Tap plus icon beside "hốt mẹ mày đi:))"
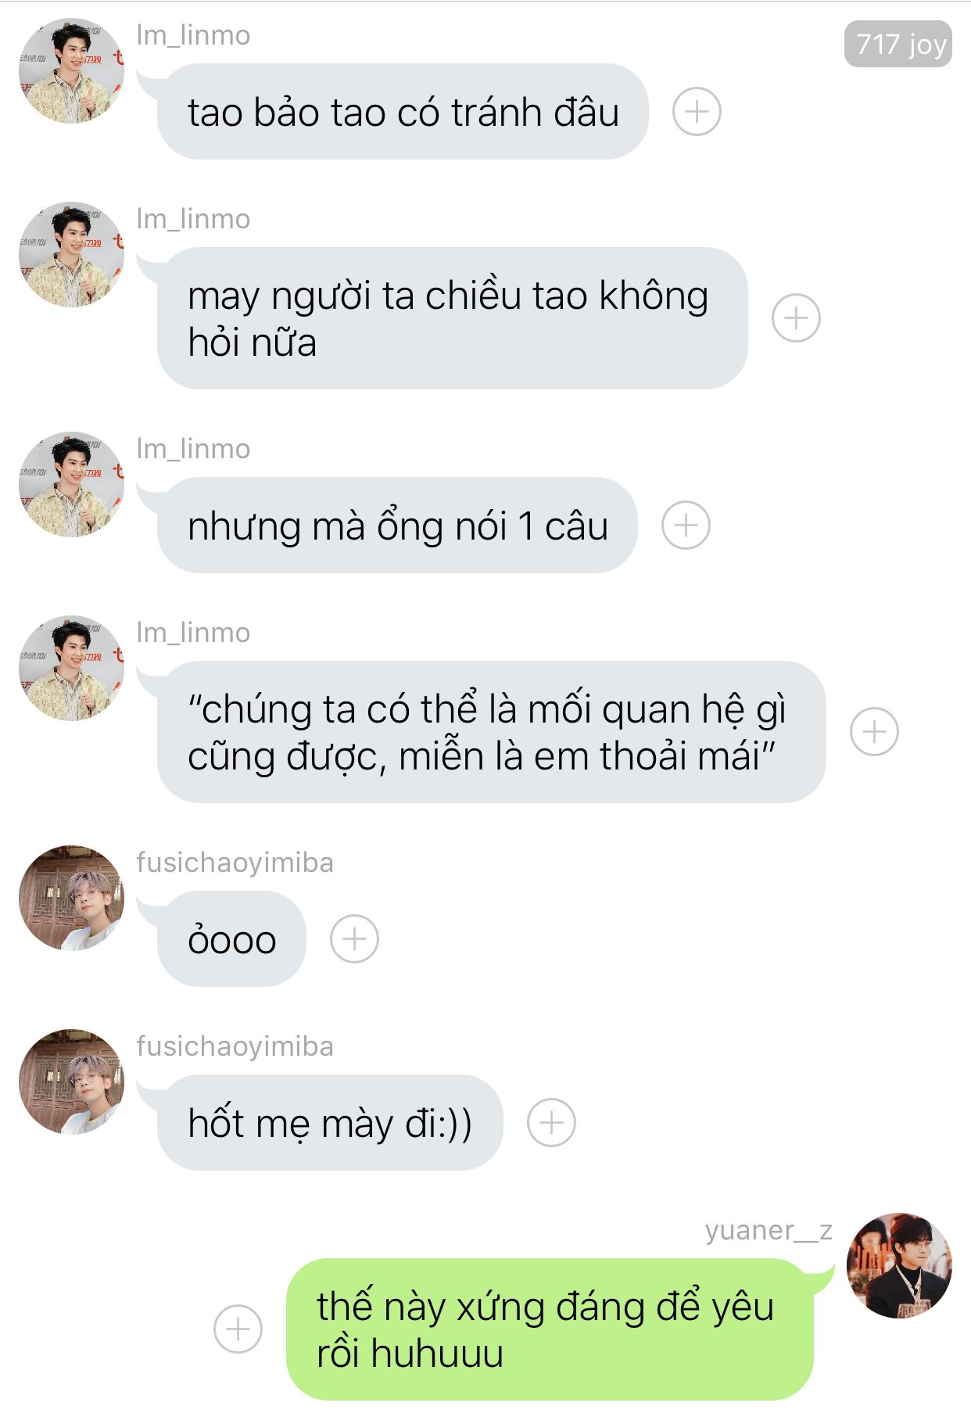Screen dimensions: 971x1417 click(x=551, y=1122)
